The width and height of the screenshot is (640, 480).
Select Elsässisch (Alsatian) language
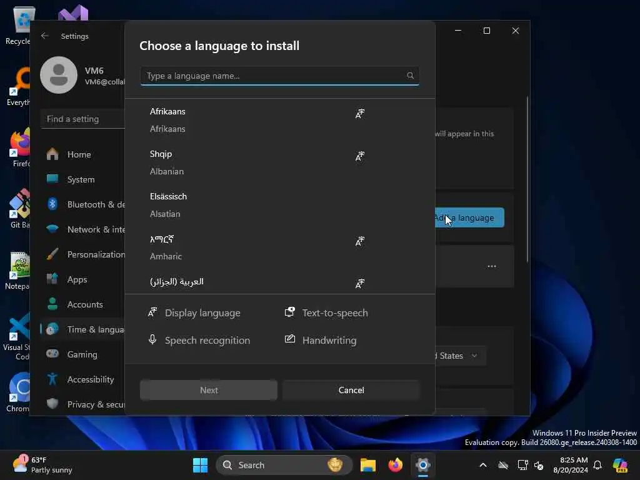pos(280,205)
